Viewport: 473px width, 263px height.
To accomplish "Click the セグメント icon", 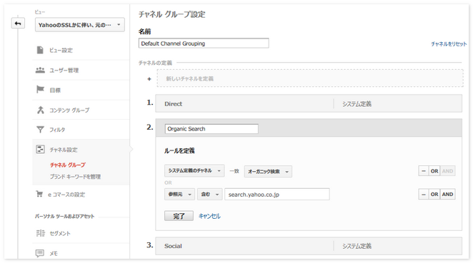I will (x=41, y=233).
